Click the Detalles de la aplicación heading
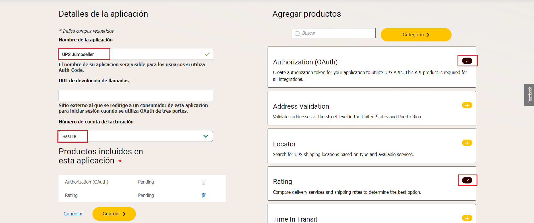The width and height of the screenshot is (534, 223). coord(103,14)
